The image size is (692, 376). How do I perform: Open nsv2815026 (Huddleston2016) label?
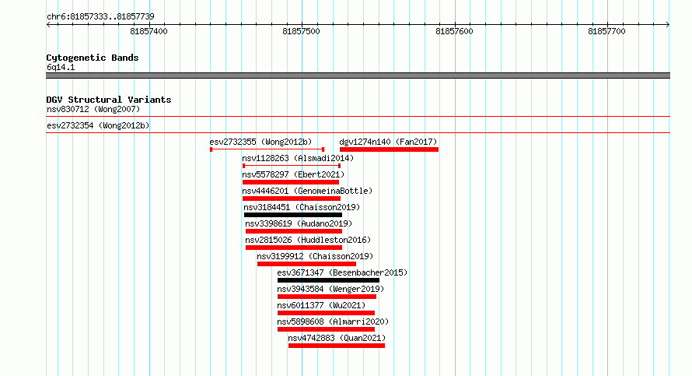(x=308, y=240)
